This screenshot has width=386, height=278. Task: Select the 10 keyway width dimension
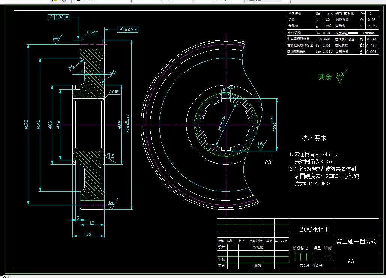point(228,89)
